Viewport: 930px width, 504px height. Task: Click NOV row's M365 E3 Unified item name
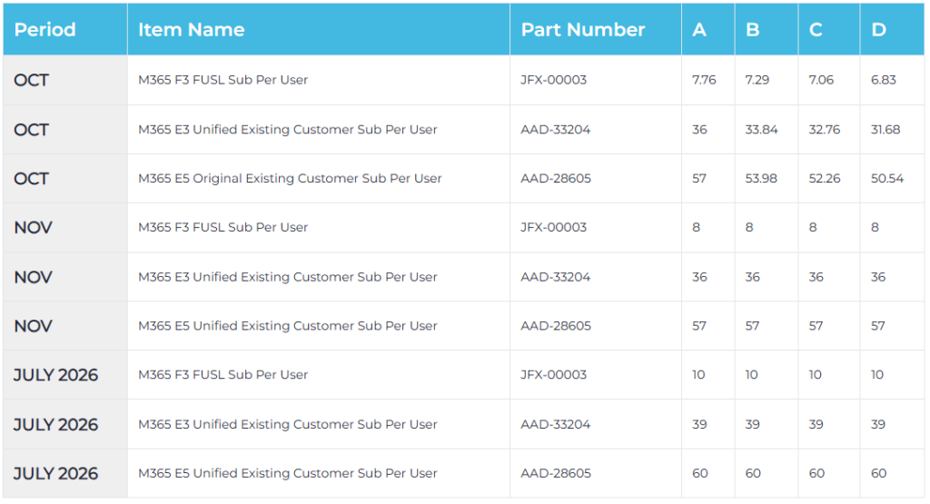coord(287,277)
